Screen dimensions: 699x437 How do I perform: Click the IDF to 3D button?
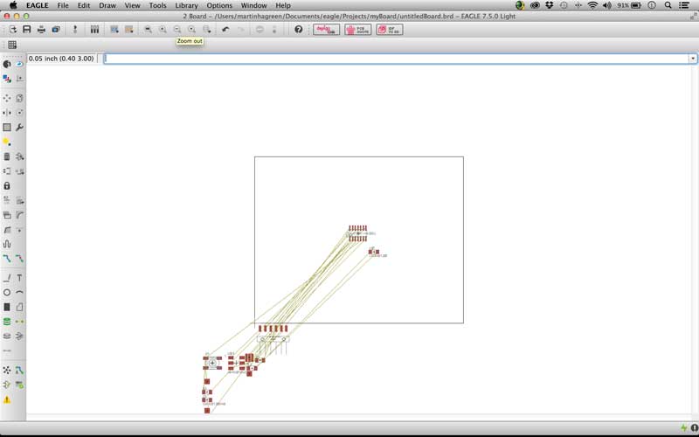pyautogui.click(x=390, y=30)
